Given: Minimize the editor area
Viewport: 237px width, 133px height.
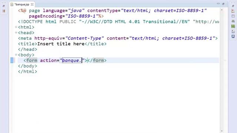Looking at the screenshot, I should tap(218, 4).
